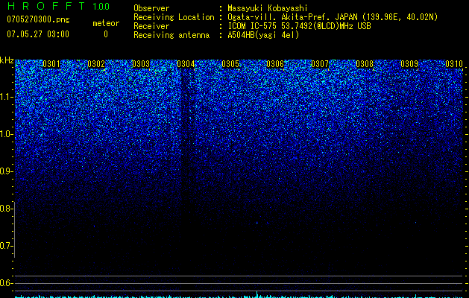This screenshot has width=469, height=298.
Task: Click the kHz axis unit label
Action: pos(7,60)
